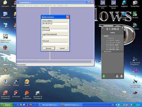Open the Channels menu in TeamSpeak
The height and width of the screenshot is (107, 142).
30,6
